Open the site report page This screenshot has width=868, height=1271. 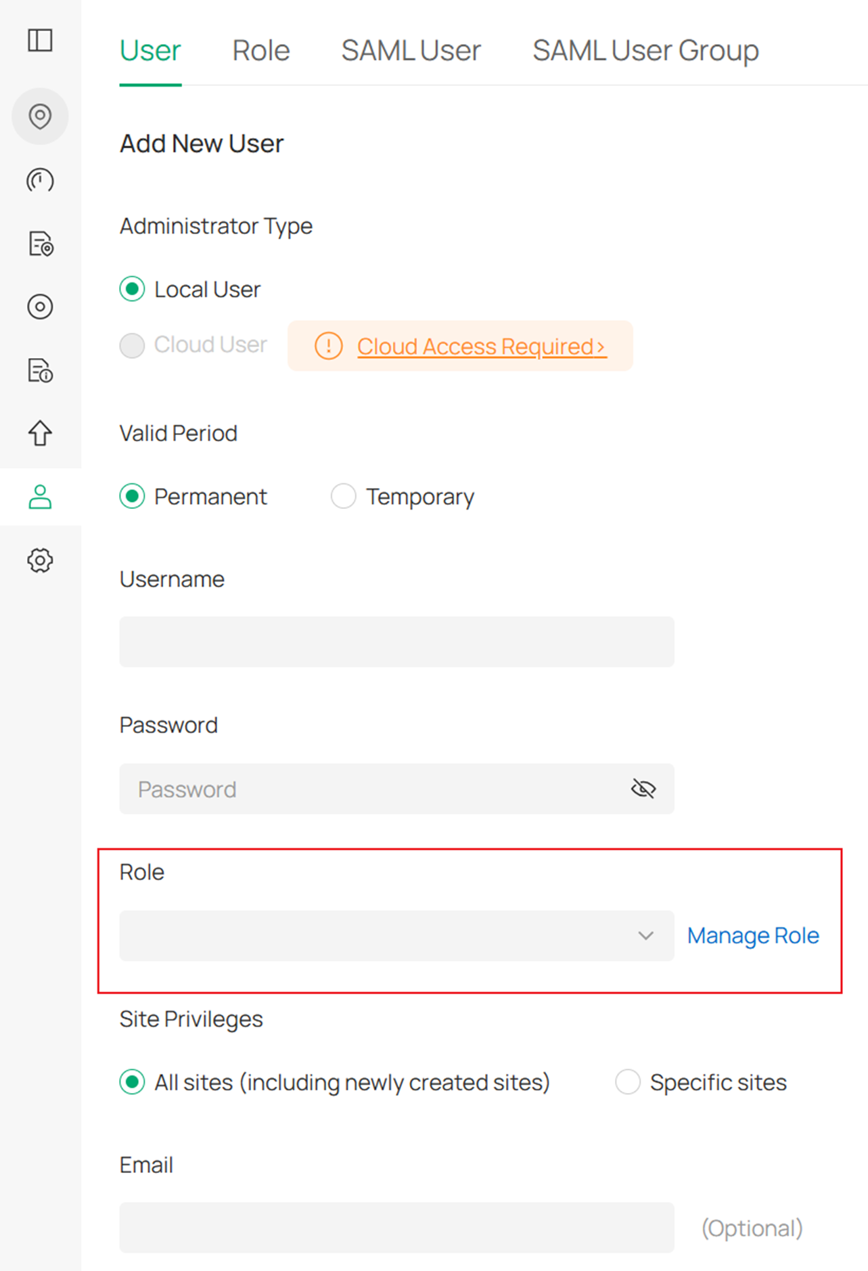pyautogui.click(x=40, y=244)
